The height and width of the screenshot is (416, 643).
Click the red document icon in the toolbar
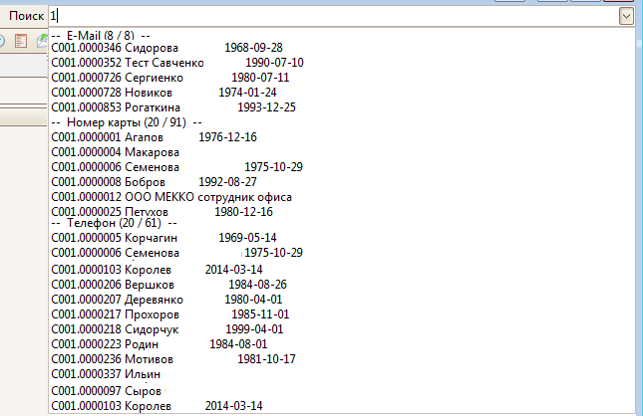[21, 41]
